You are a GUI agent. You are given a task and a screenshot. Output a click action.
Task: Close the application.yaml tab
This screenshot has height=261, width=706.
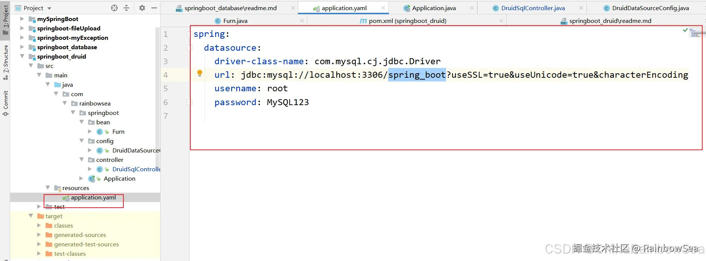click(383, 8)
